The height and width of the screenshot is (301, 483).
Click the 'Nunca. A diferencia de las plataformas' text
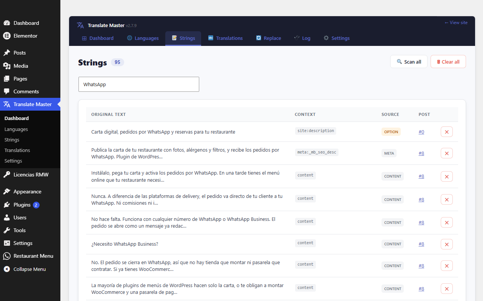[x=187, y=199]
